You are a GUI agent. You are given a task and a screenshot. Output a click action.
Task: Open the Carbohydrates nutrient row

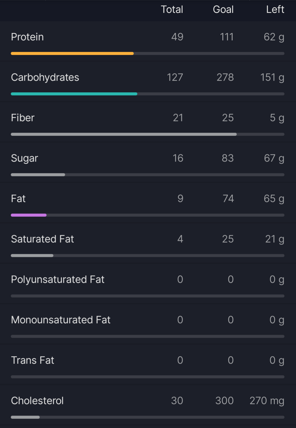pos(148,82)
